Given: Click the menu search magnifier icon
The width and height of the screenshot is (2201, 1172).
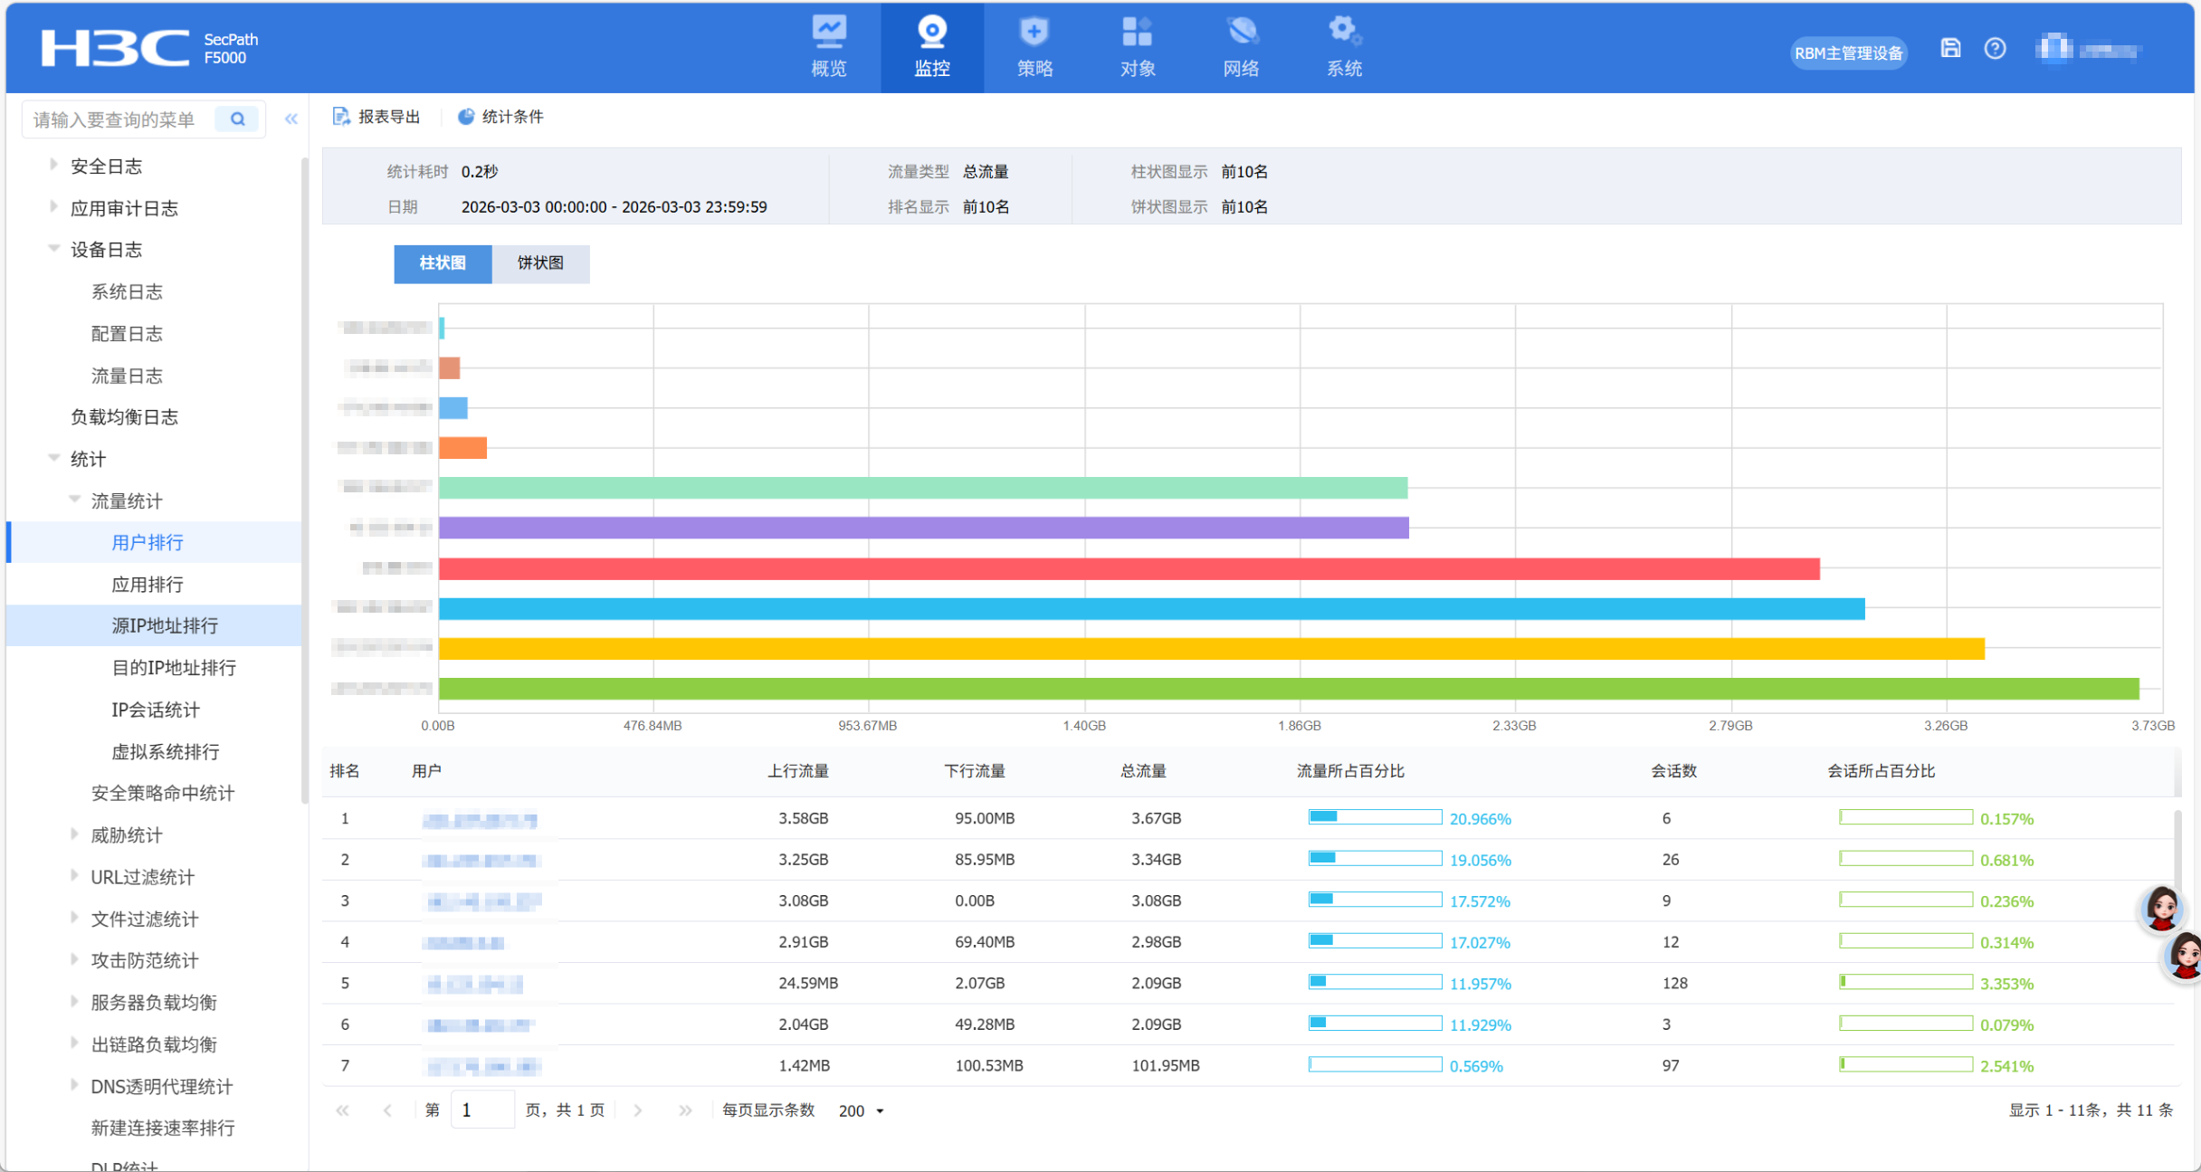Looking at the screenshot, I should 237,119.
